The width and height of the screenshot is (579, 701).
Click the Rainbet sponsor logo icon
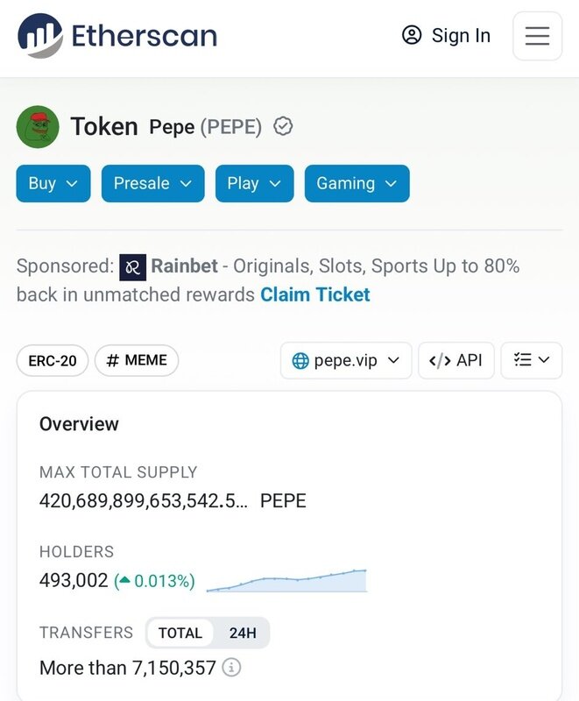(x=132, y=266)
